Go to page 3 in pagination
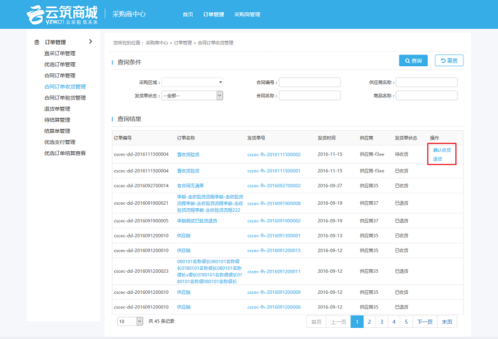This screenshot has height=339, width=498. tap(381, 322)
